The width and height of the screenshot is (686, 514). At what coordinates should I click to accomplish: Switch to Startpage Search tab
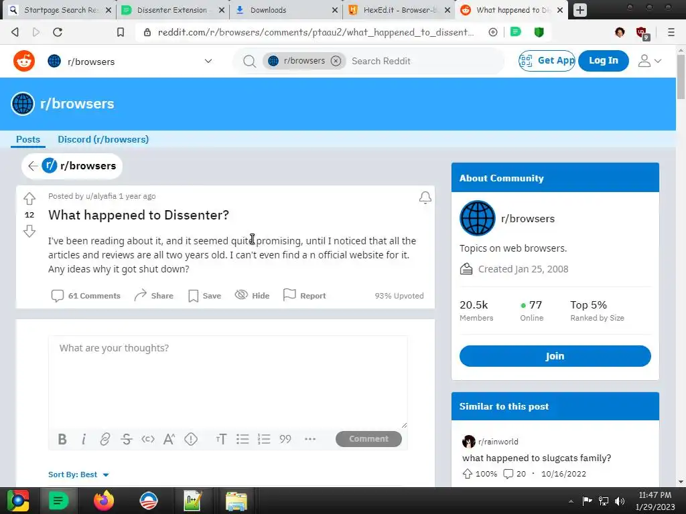tap(60, 10)
